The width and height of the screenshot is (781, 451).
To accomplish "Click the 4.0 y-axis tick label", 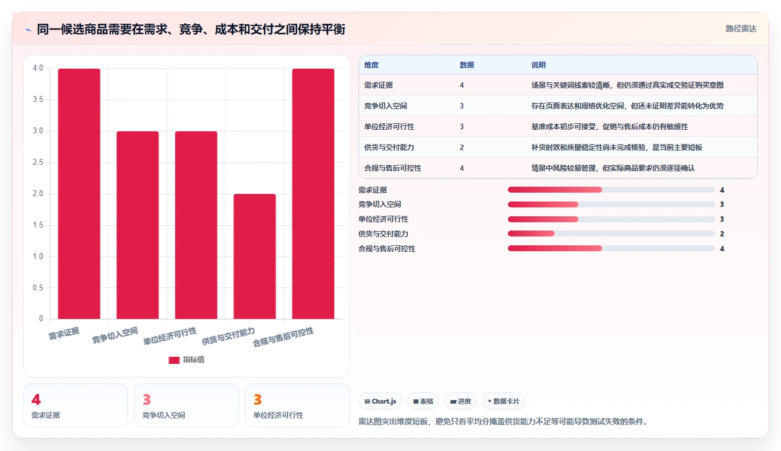I will pos(38,68).
